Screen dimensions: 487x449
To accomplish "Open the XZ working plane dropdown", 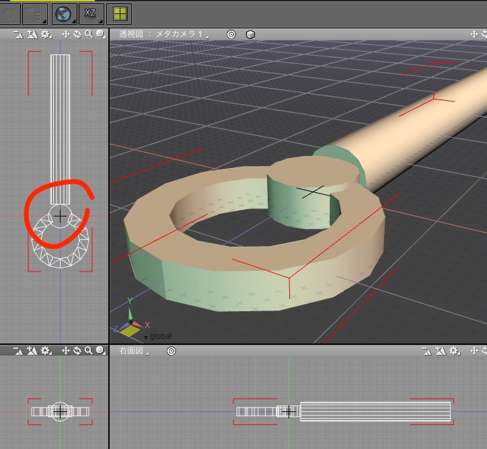I will click(x=91, y=13).
